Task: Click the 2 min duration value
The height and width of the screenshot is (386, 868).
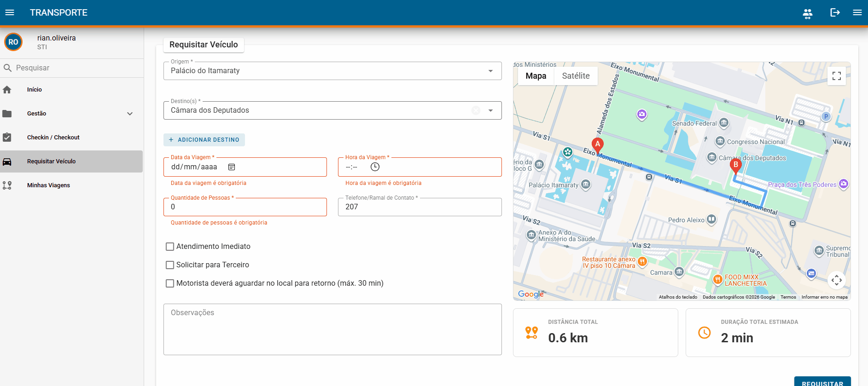Action: click(x=737, y=338)
